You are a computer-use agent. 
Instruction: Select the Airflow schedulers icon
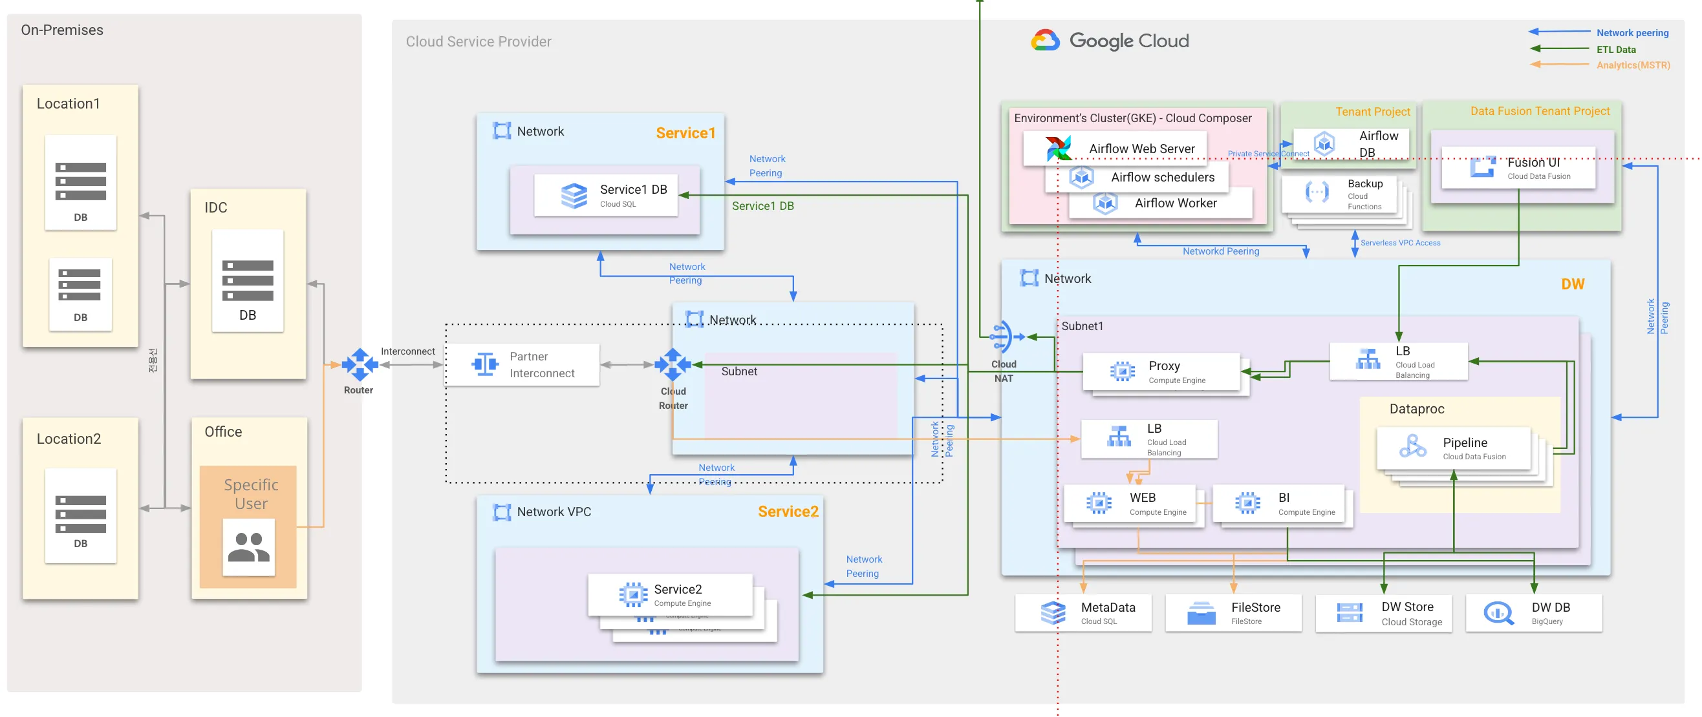[x=1082, y=177]
